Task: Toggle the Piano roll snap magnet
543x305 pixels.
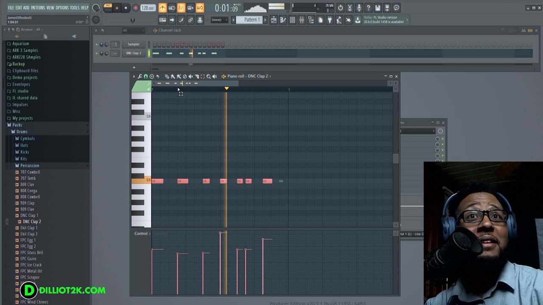Action: [x=146, y=76]
